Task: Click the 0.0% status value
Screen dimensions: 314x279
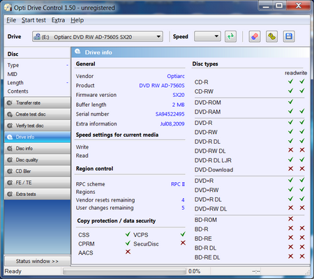Action: tap(194, 271)
